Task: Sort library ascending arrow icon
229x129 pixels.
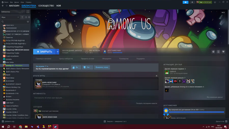Action: click(x=22, y=17)
